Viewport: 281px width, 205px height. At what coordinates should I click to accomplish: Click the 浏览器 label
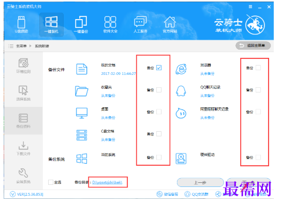(x=205, y=65)
